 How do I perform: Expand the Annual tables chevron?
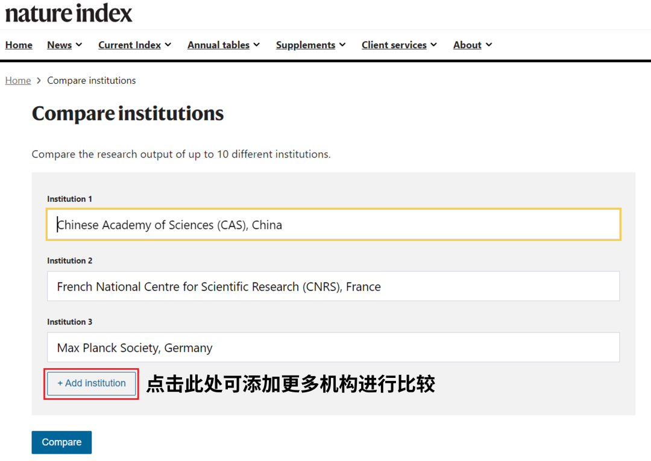[257, 45]
